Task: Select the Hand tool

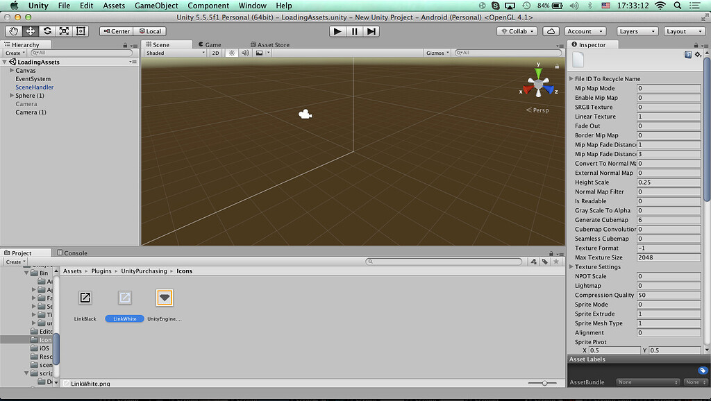Action: click(12, 31)
